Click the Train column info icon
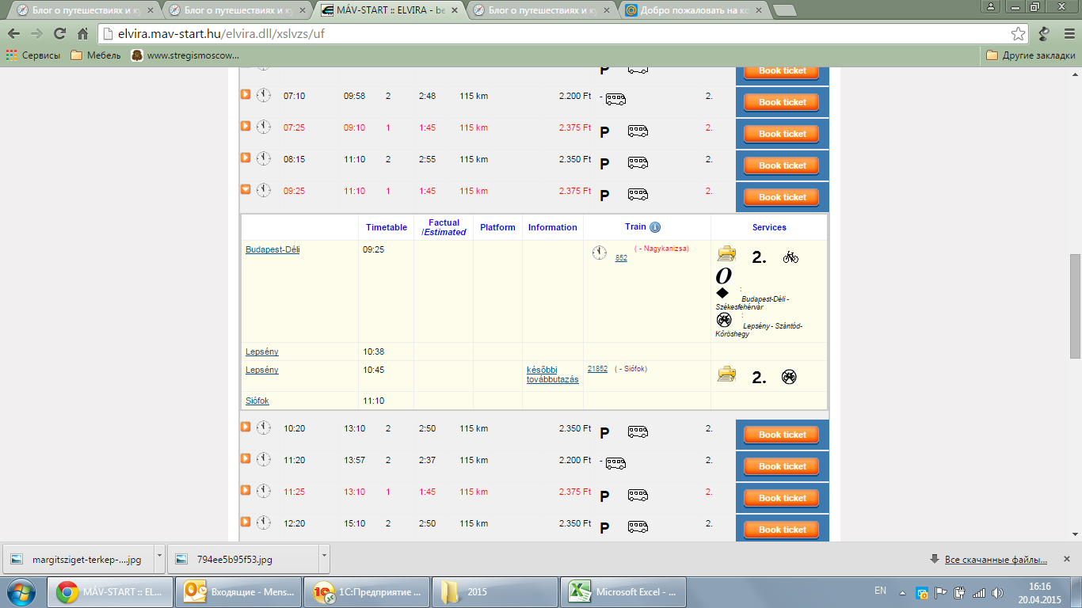This screenshot has width=1082, height=608. [655, 227]
